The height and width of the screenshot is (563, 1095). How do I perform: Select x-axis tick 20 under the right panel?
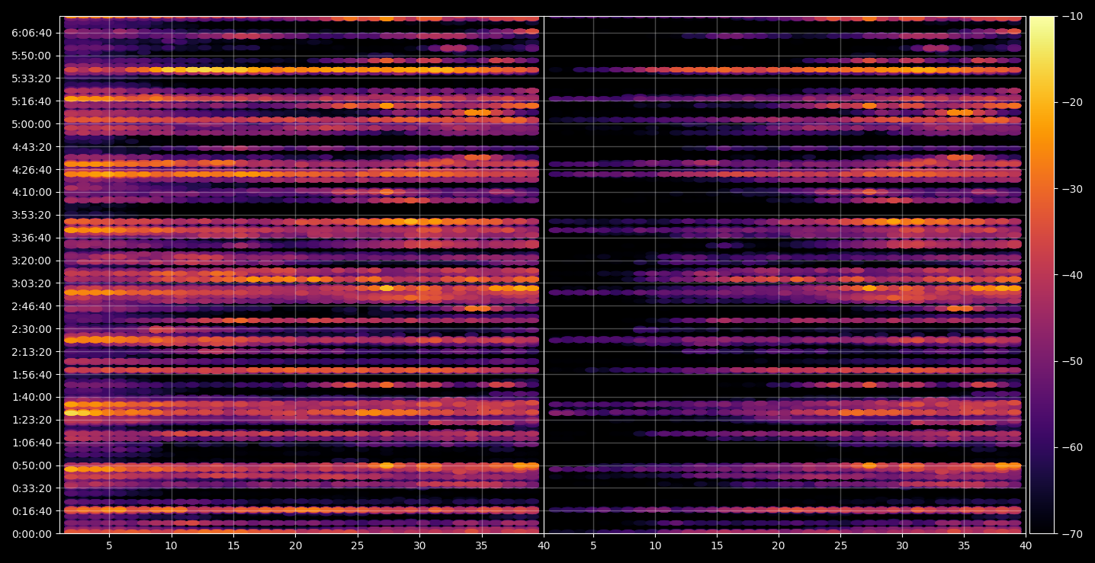point(779,546)
